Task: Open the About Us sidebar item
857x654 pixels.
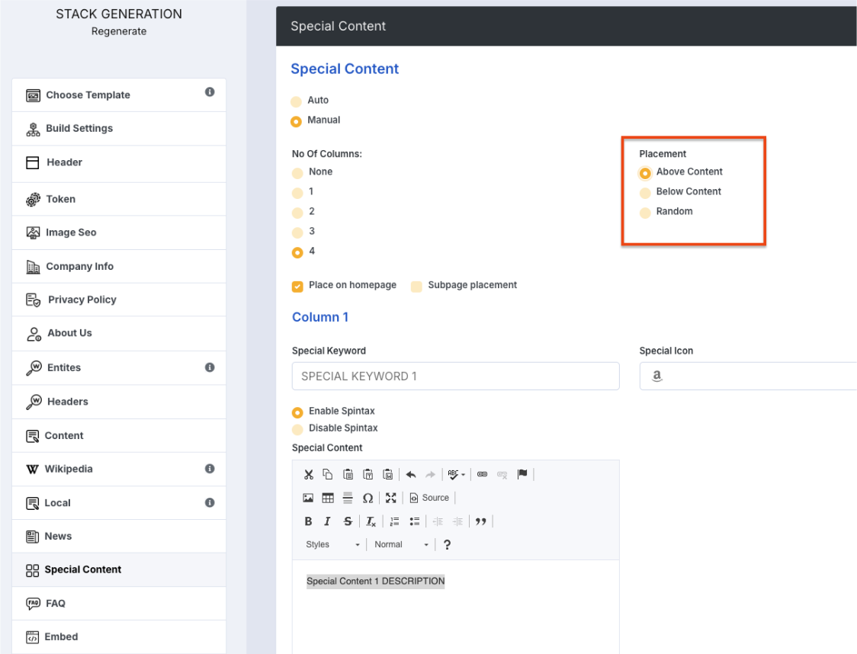Action: (119, 333)
